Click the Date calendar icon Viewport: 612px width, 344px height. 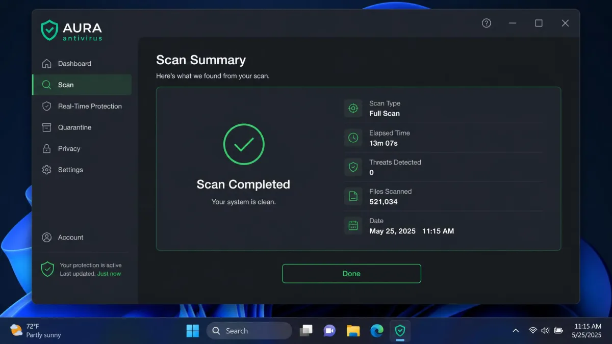point(353,226)
